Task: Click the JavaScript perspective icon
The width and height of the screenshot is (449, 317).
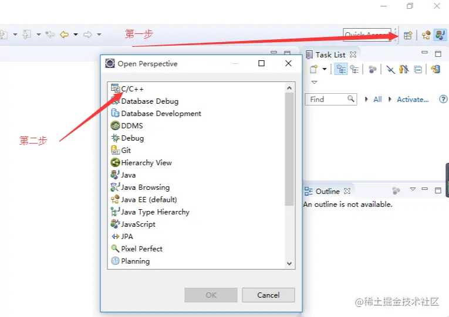Action: [x=115, y=224]
